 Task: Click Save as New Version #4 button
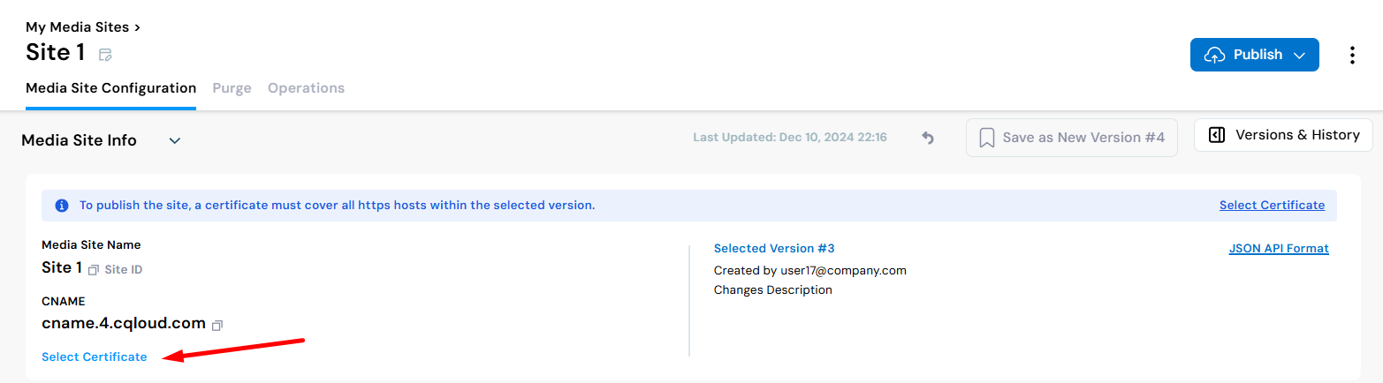tap(1072, 138)
